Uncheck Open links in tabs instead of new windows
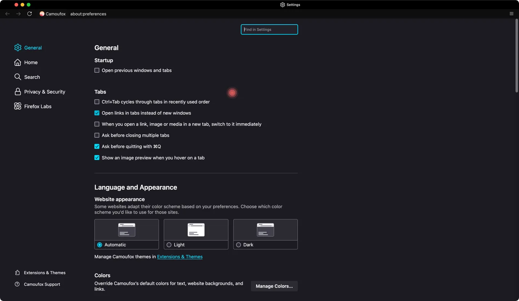 click(x=97, y=113)
